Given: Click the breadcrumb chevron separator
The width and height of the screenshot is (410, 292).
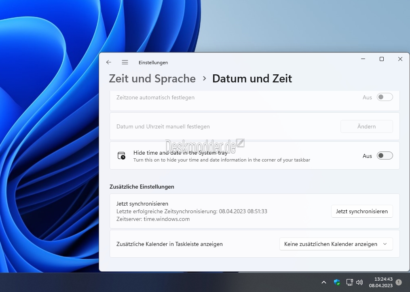Looking at the screenshot, I should click(205, 78).
